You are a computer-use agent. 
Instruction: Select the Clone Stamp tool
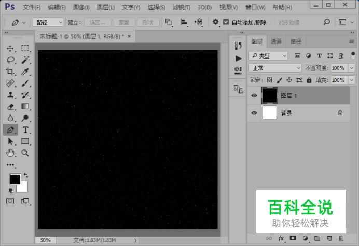click(x=10, y=95)
